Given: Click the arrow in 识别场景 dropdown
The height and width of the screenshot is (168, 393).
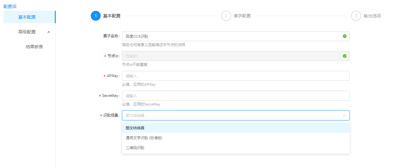Looking at the screenshot, I should (x=344, y=115).
